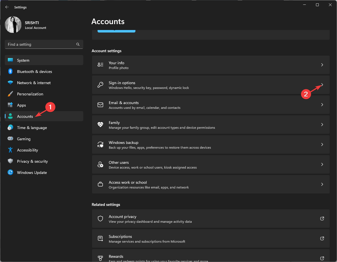The image size is (337, 262).
Task: Click the Windows Update label in sidebar
Action: (x=32, y=173)
